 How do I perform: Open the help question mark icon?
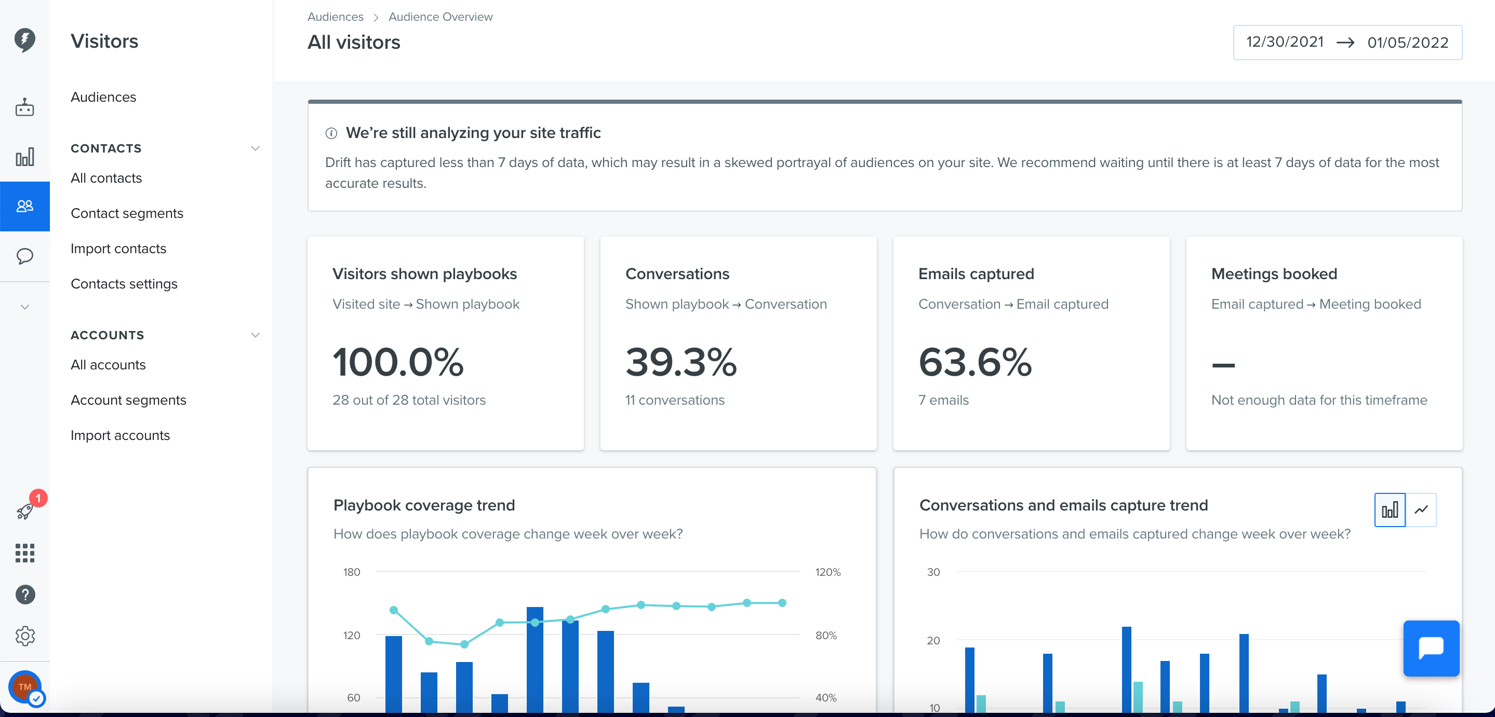click(25, 594)
